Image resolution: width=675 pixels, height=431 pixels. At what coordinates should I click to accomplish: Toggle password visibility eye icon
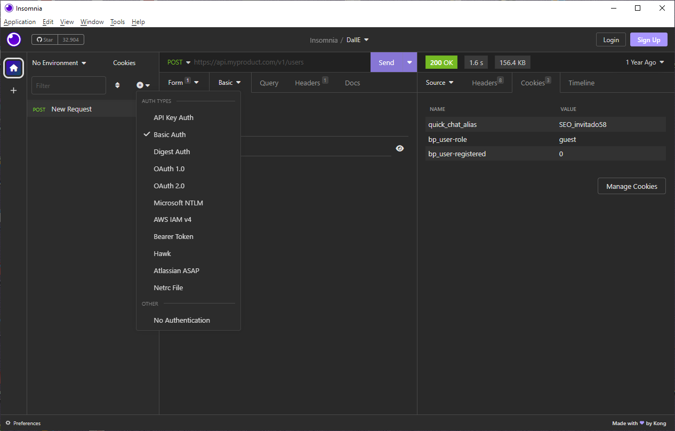(x=400, y=148)
